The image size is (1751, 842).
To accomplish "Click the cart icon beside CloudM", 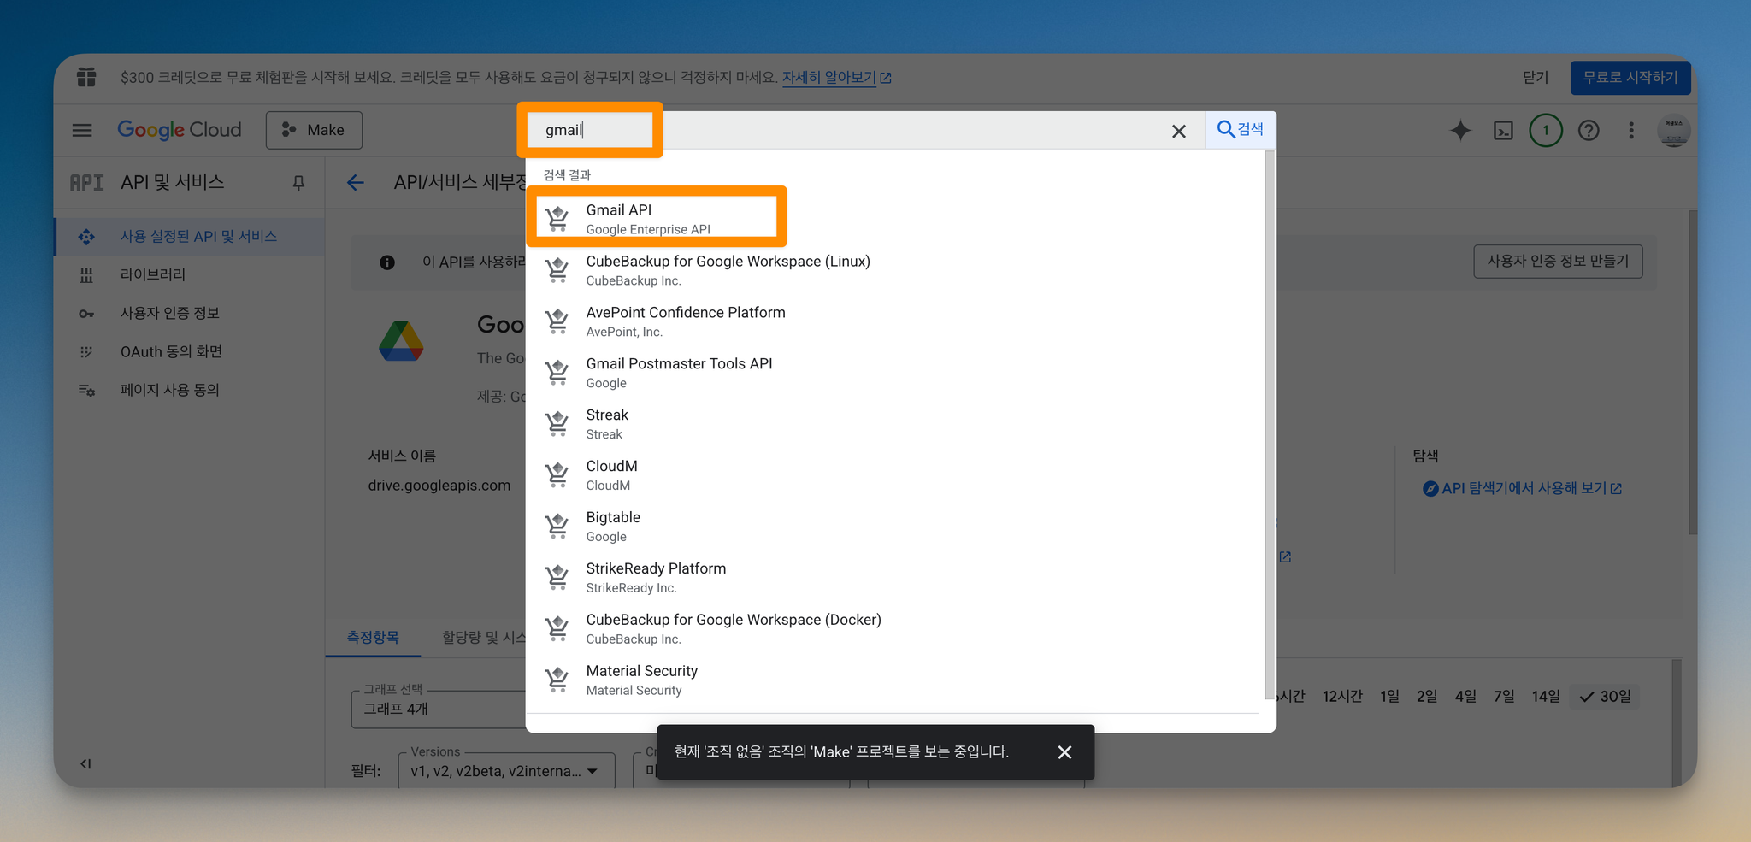I will point(557,475).
